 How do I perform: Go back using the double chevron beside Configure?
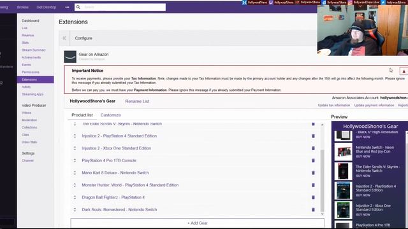[x=64, y=38]
